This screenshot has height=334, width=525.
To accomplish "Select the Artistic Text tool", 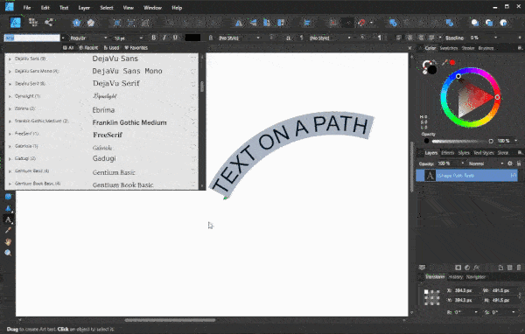I will click(9, 219).
